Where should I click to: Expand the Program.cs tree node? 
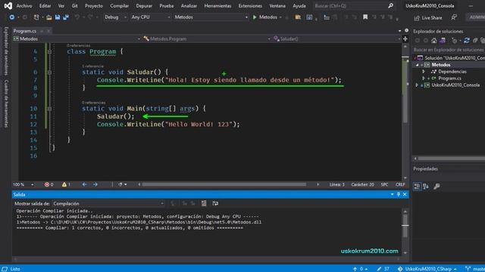pyautogui.click(x=424, y=79)
